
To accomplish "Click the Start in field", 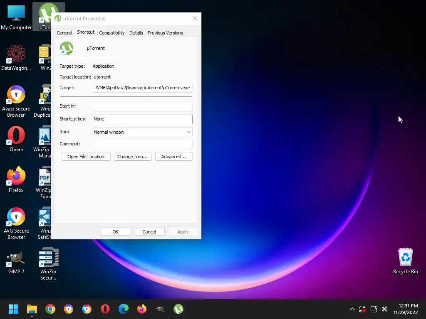I will (143, 106).
